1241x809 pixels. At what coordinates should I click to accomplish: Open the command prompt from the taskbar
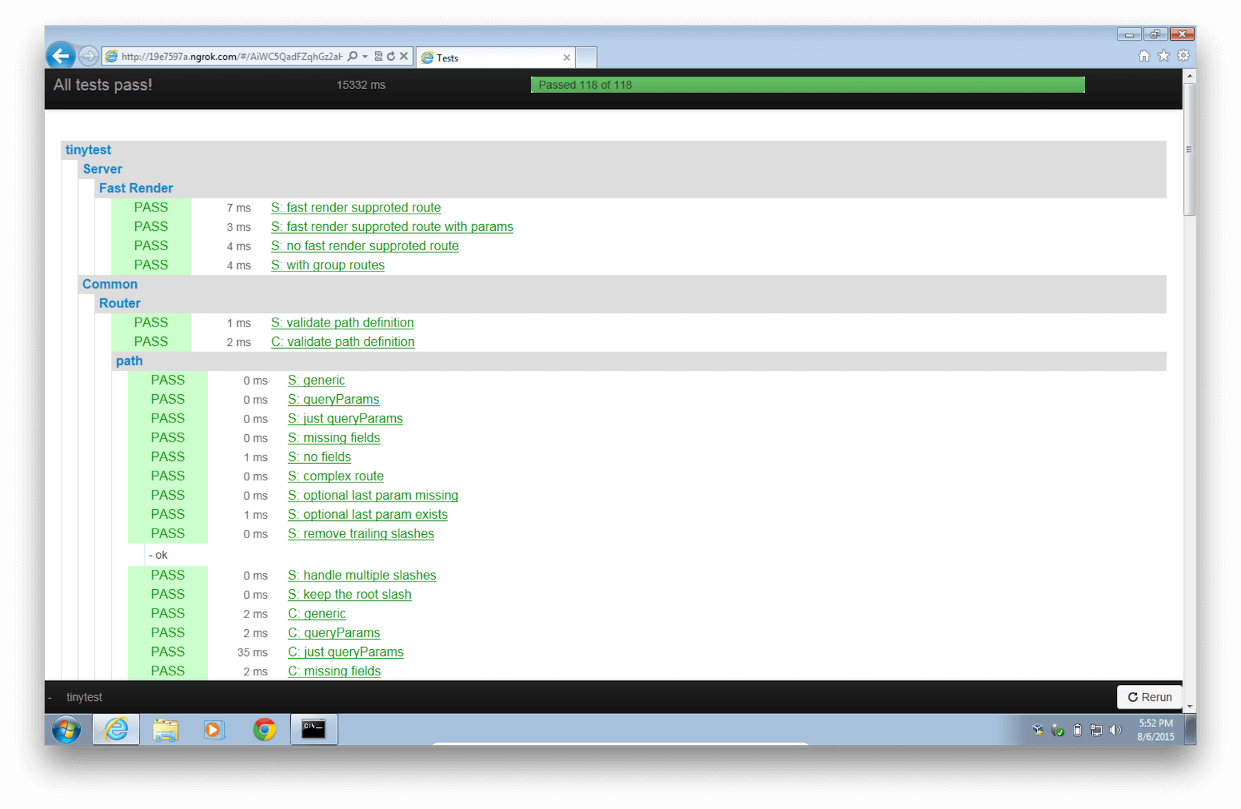314,729
